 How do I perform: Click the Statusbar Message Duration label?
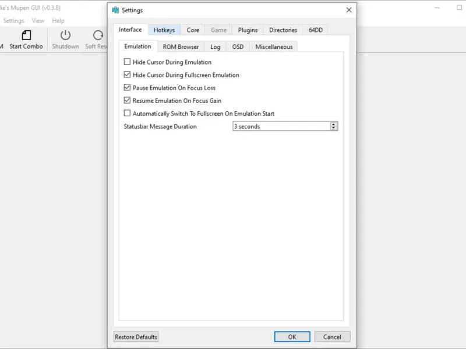160,126
